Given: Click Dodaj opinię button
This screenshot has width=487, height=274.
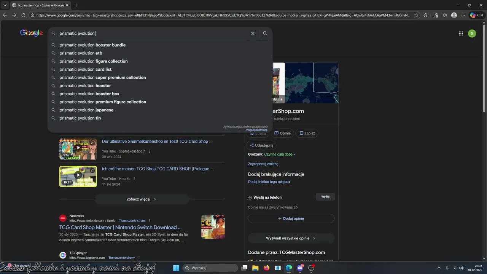Looking at the screenshot, I should pyautogui.click(x=291, y=218).
